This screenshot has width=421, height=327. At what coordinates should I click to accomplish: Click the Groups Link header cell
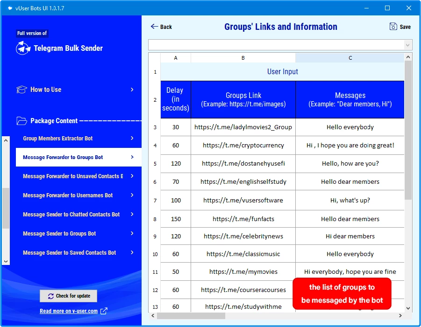point(243,99)
